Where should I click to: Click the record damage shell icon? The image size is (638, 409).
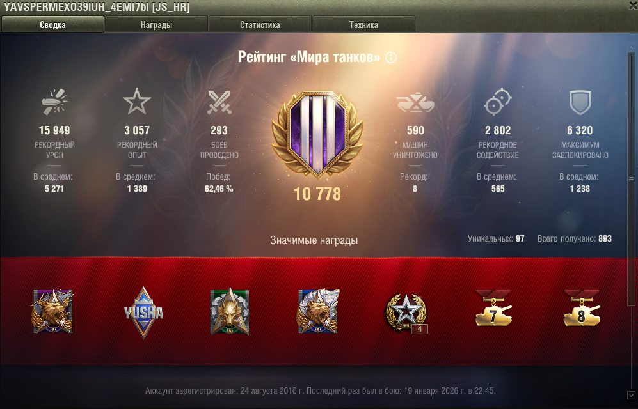click(x=54, y=101)
